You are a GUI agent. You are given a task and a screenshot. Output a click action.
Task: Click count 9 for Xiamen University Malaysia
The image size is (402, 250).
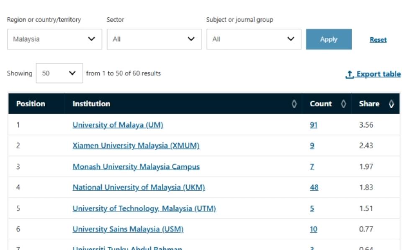[312, 146]
